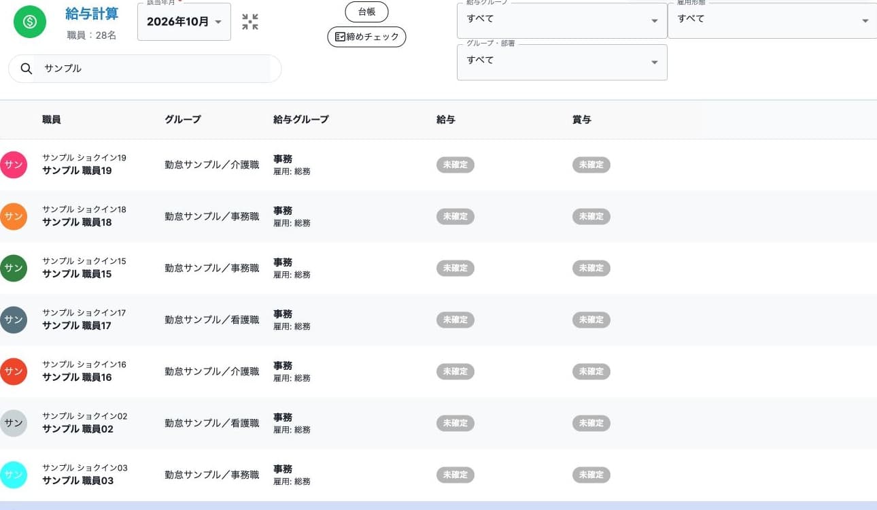Open the 給与グループ filter dropdown
The height and width of the screenshot is (510, 877).
[x=562, y=20]
